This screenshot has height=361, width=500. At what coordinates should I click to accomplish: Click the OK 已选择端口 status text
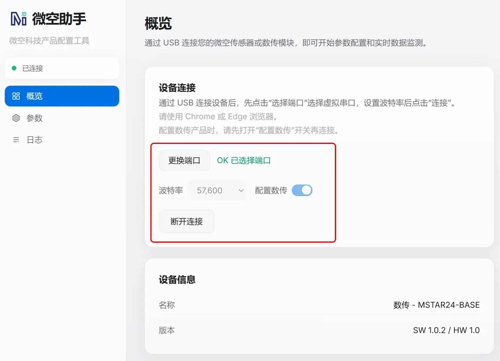click(x=244, y=160)
